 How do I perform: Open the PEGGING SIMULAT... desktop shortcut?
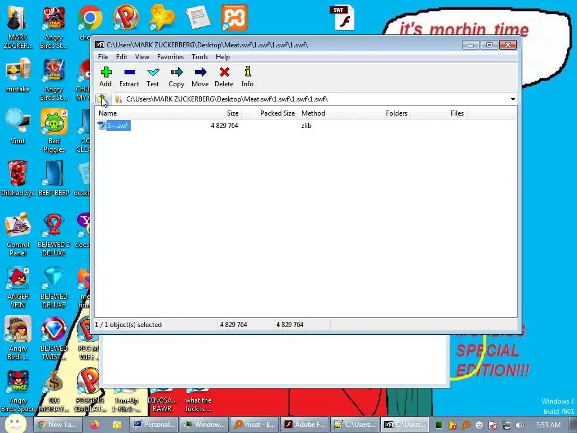click(x=90, y=390)
